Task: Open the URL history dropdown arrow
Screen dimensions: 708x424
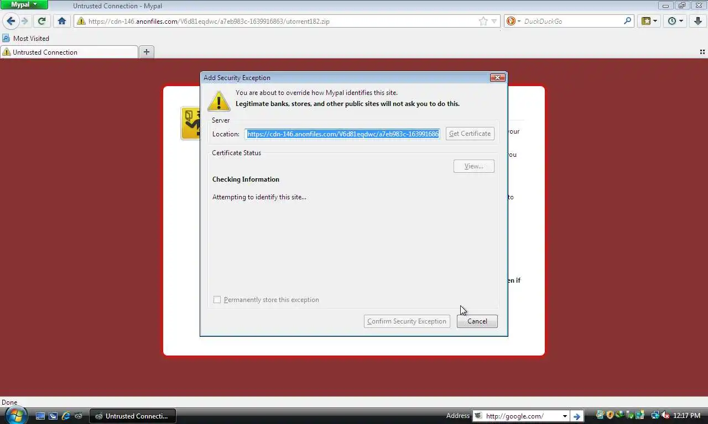Action: 494,21
